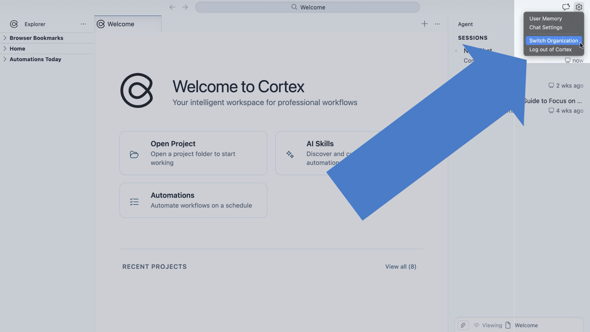Open the tab bar more actions menu
Screen dimensions: 590x332
click(437, 24)
